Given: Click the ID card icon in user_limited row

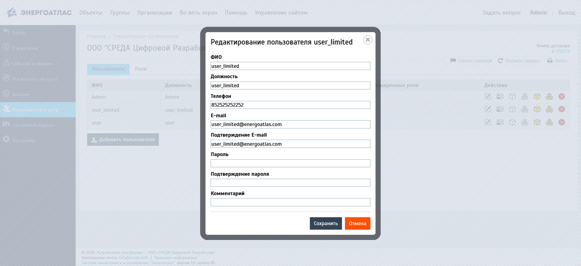Looking at the screenshot, I should (x=500, y=109).
